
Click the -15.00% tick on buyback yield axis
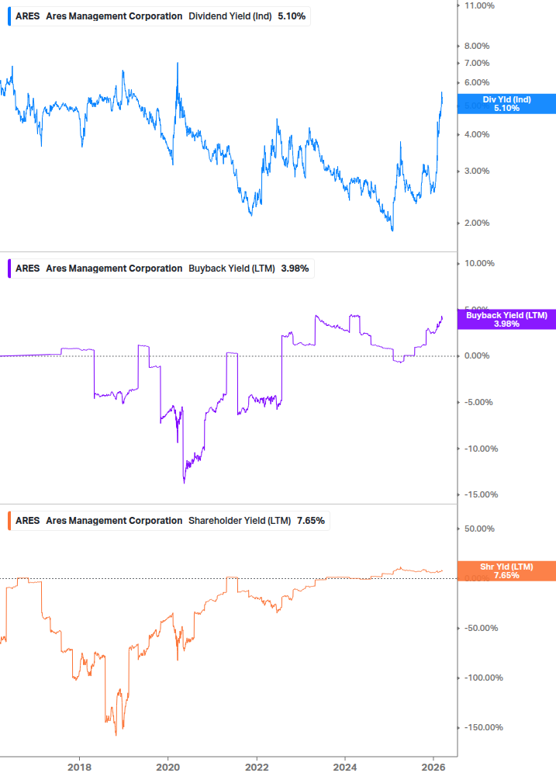(x=482, y=495)
